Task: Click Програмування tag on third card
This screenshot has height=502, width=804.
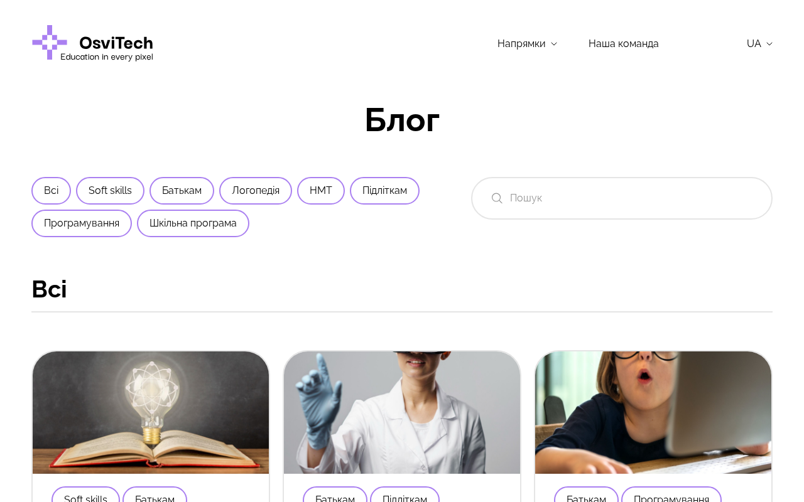Action: 671,496
